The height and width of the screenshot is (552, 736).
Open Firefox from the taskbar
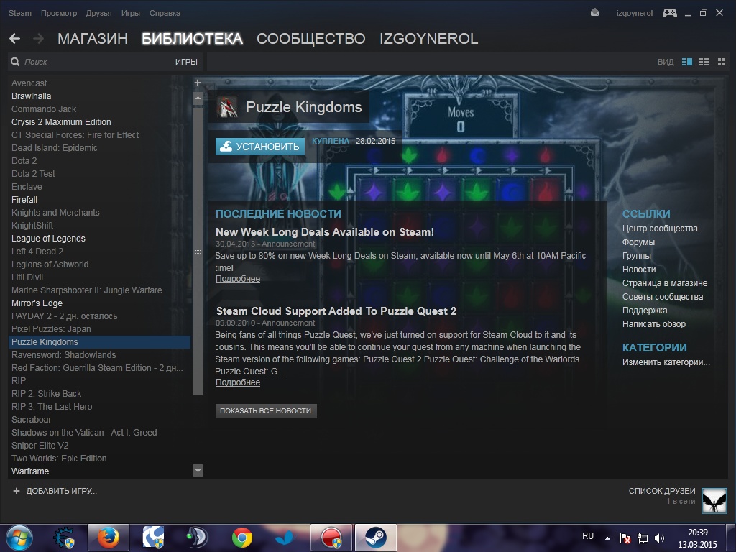click(108, 538)
